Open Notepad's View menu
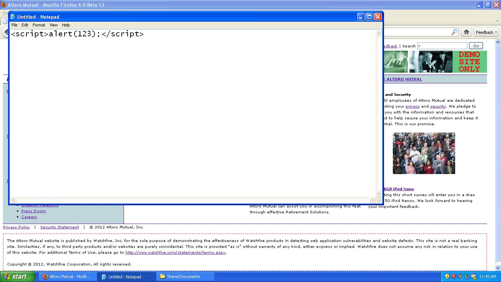This screenshot has width=501, height=282. (54, 25)
